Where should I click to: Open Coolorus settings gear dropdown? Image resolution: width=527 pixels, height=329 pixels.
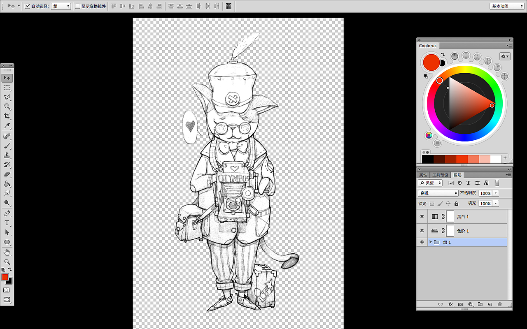click(505, 56)
